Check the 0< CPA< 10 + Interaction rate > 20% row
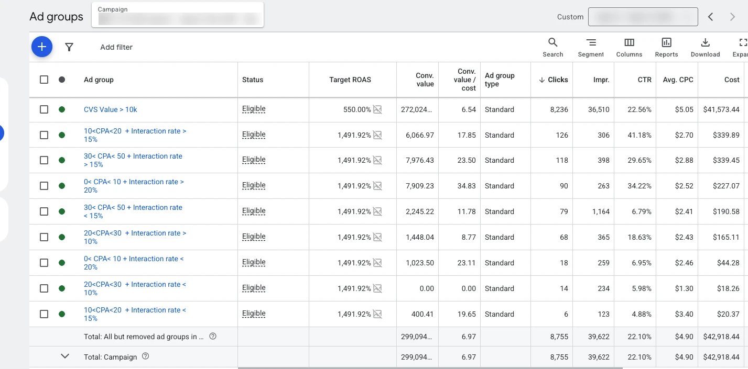This screenshot has width=748, height=369. point(44,186)
